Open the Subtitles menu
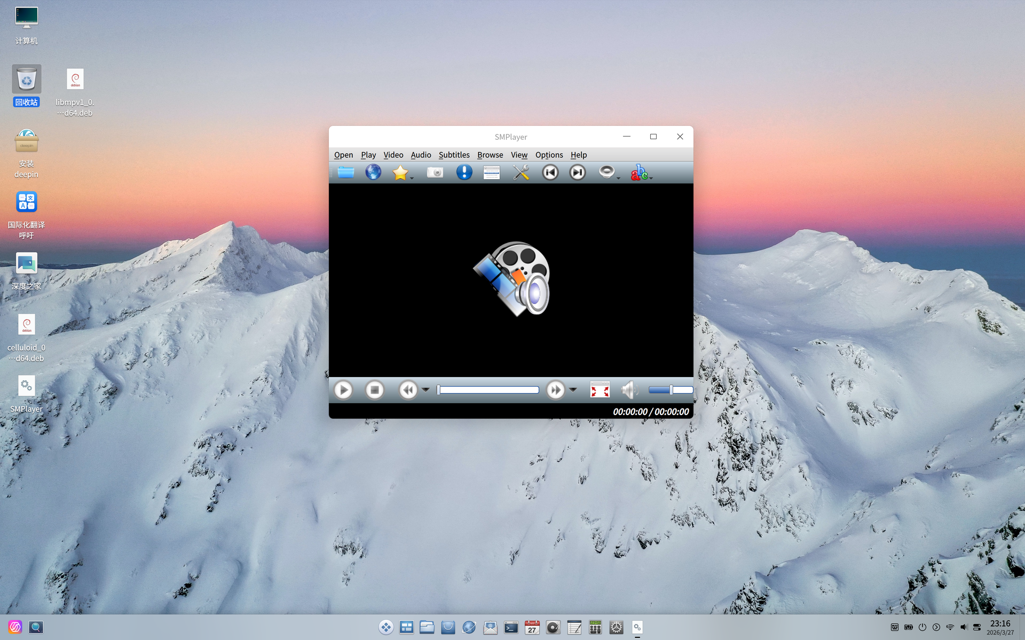 click(454, 155)
